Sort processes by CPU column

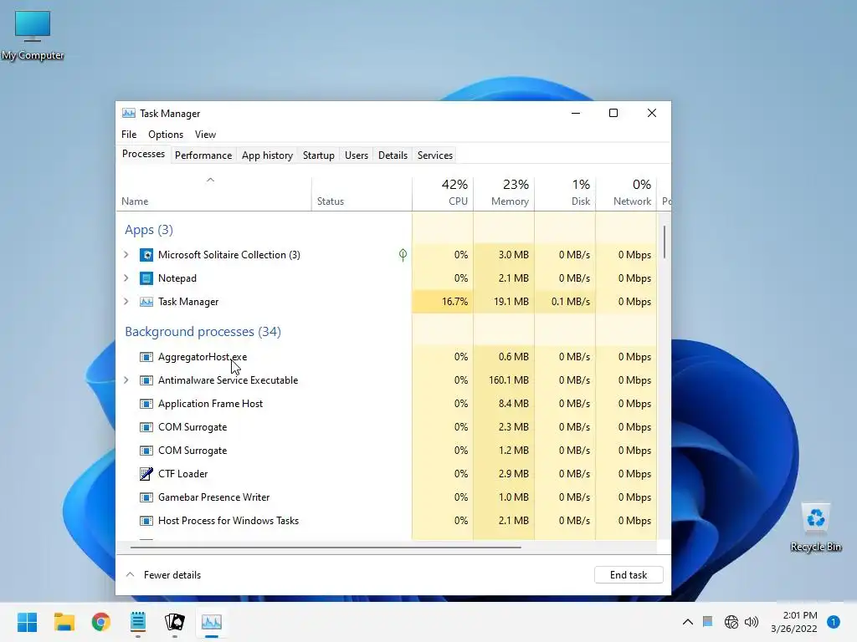click(443, 193)
